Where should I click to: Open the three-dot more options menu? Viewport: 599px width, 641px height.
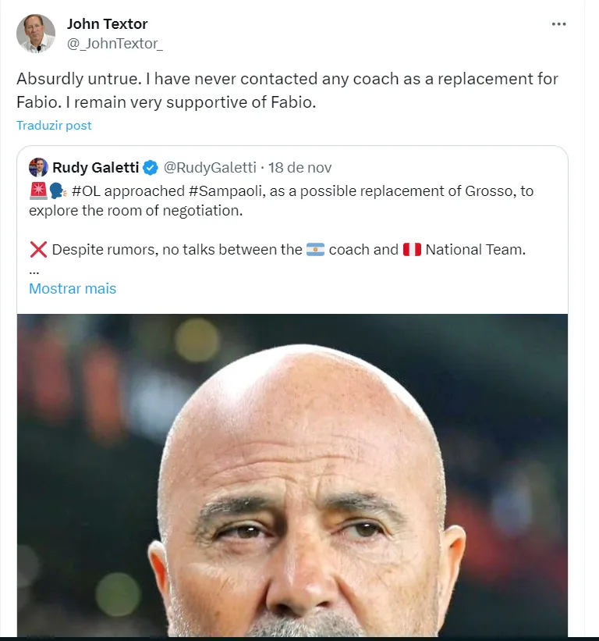point(558,24)
